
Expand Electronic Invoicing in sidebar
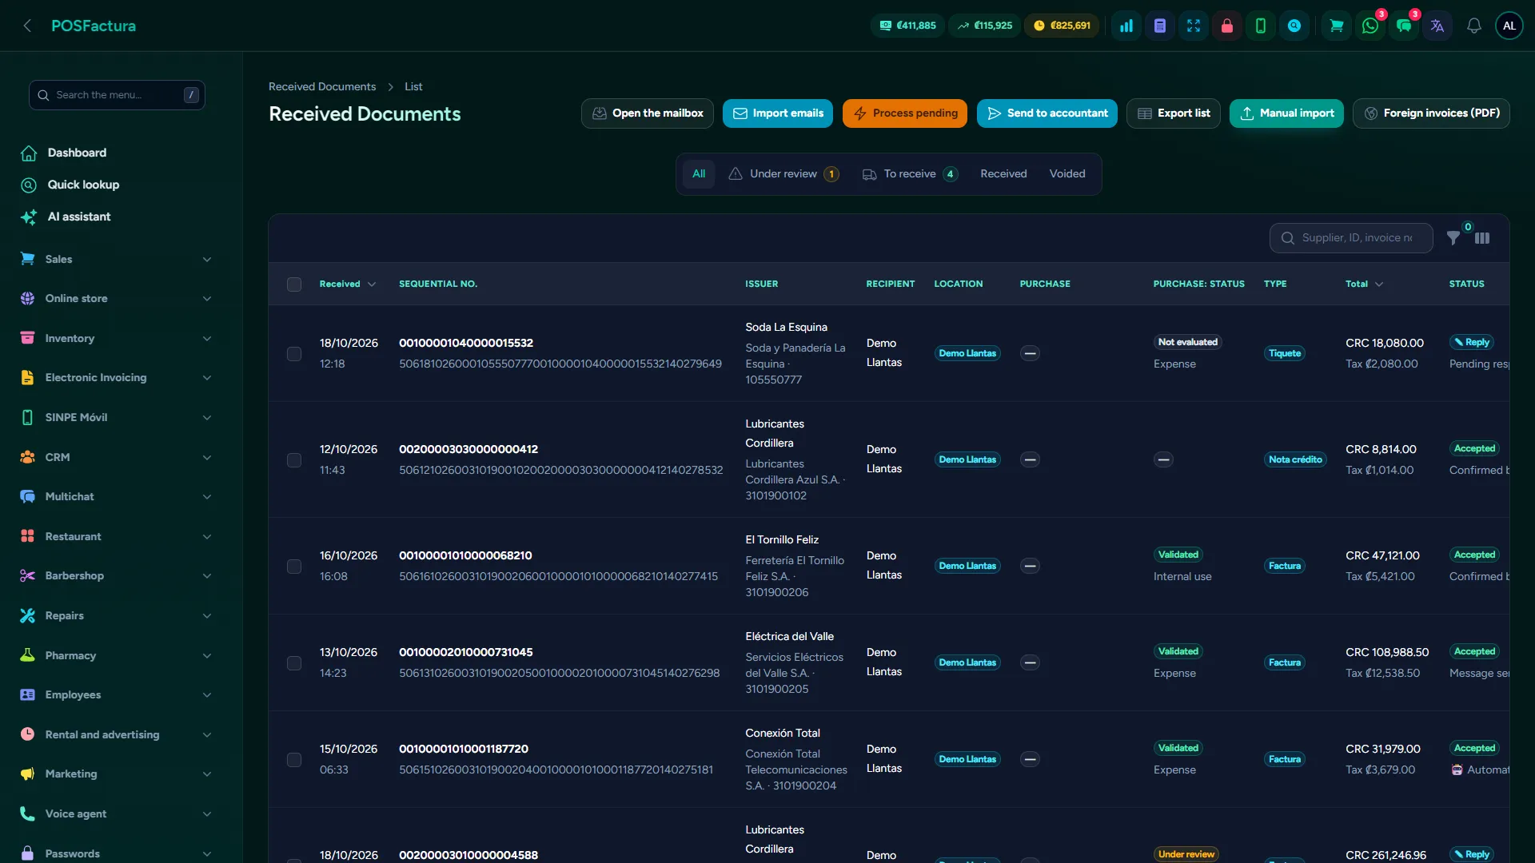[117, 378]
